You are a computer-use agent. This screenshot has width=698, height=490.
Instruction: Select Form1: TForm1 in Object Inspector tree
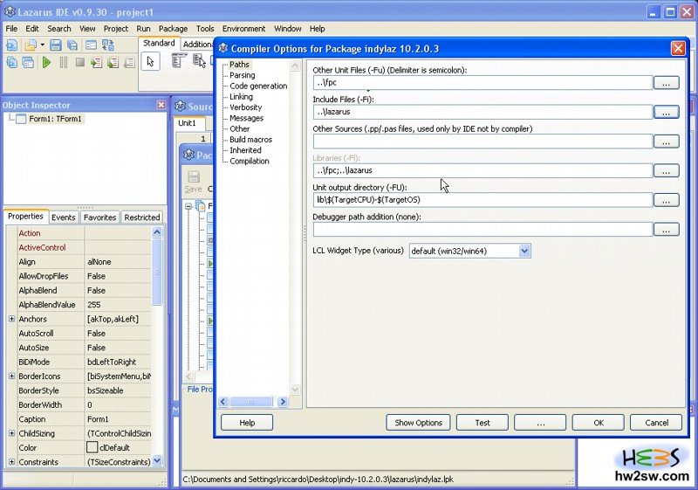click(55, 119)
